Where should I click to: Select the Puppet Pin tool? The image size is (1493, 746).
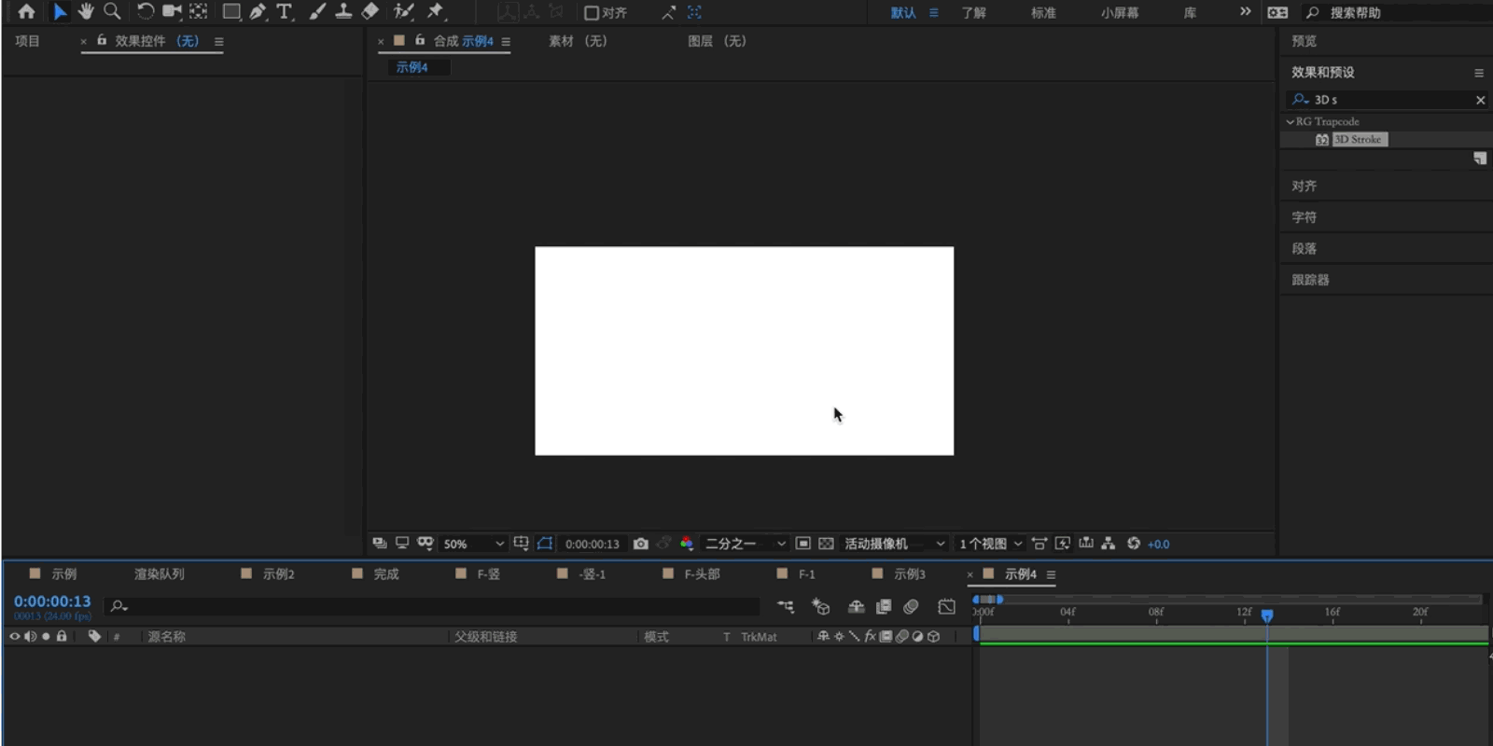tap(436, 11)
